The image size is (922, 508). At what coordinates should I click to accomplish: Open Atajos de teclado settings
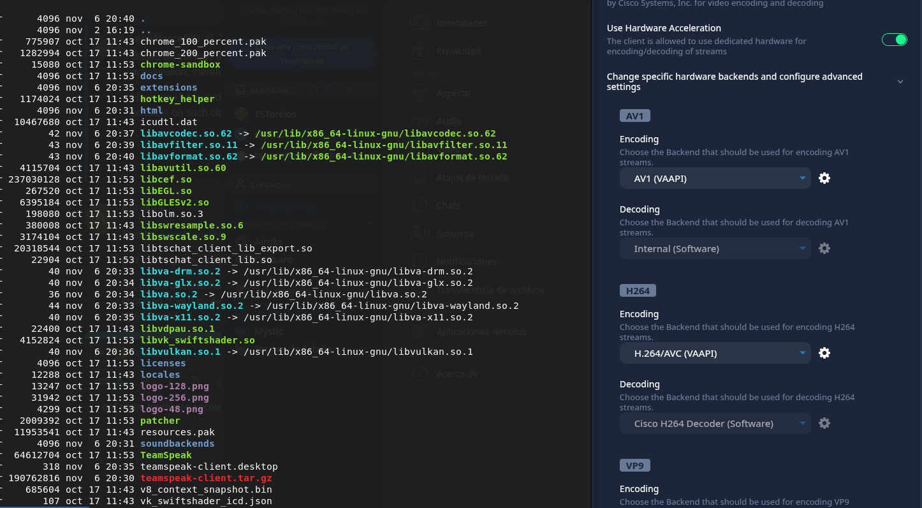[x=472, y=177]
